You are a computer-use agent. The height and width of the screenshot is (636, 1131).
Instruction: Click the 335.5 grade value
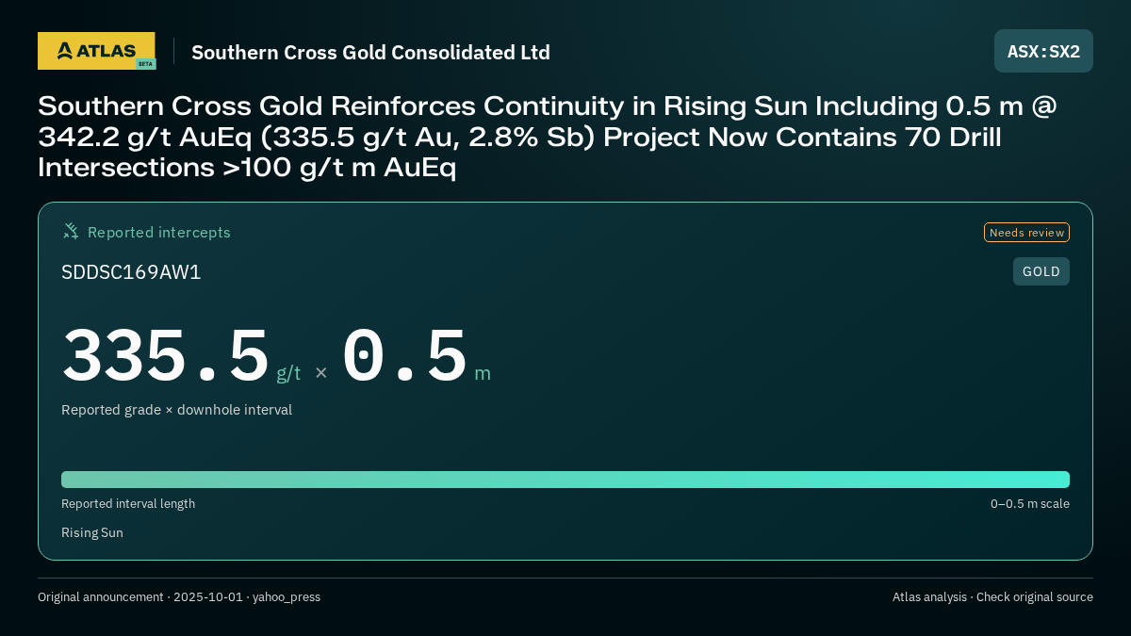(166, 356)
